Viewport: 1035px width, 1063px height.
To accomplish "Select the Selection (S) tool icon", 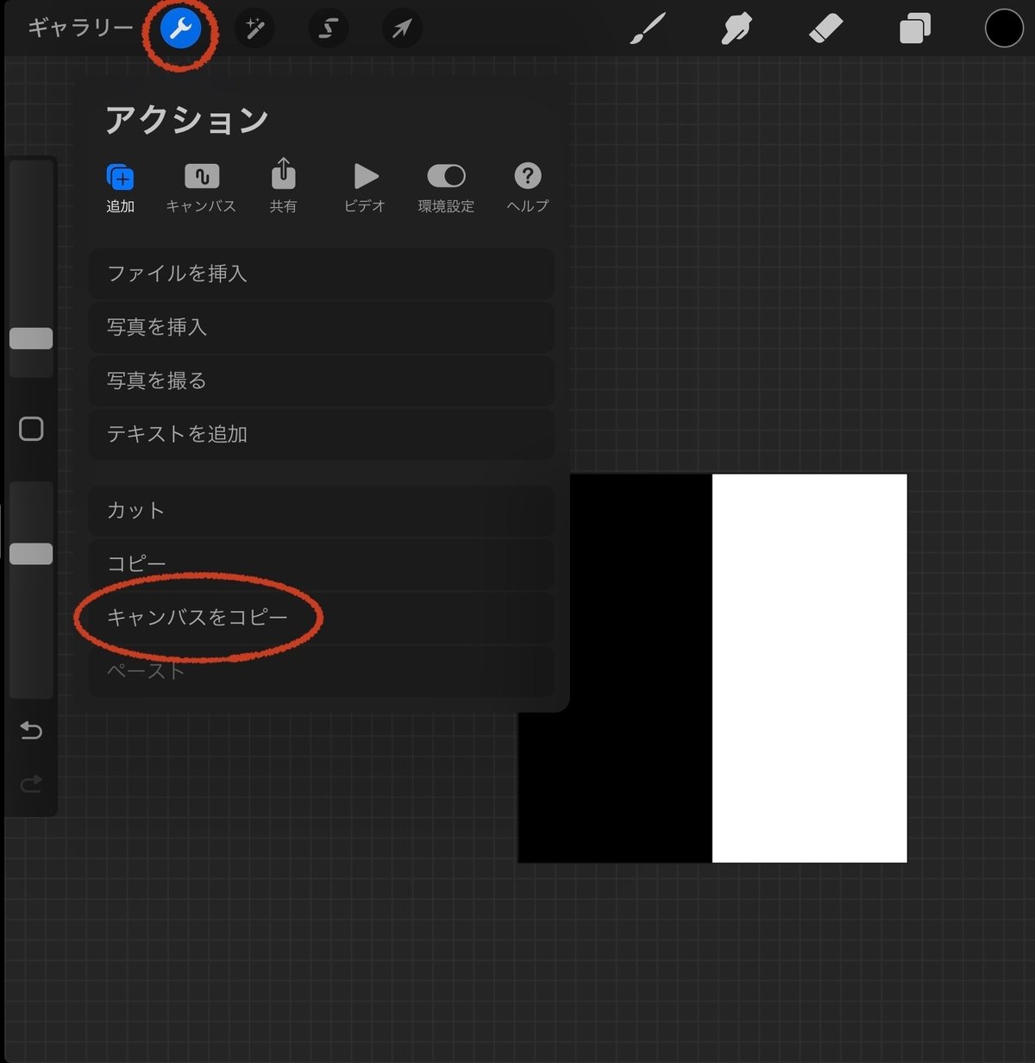I will (328, 29).
